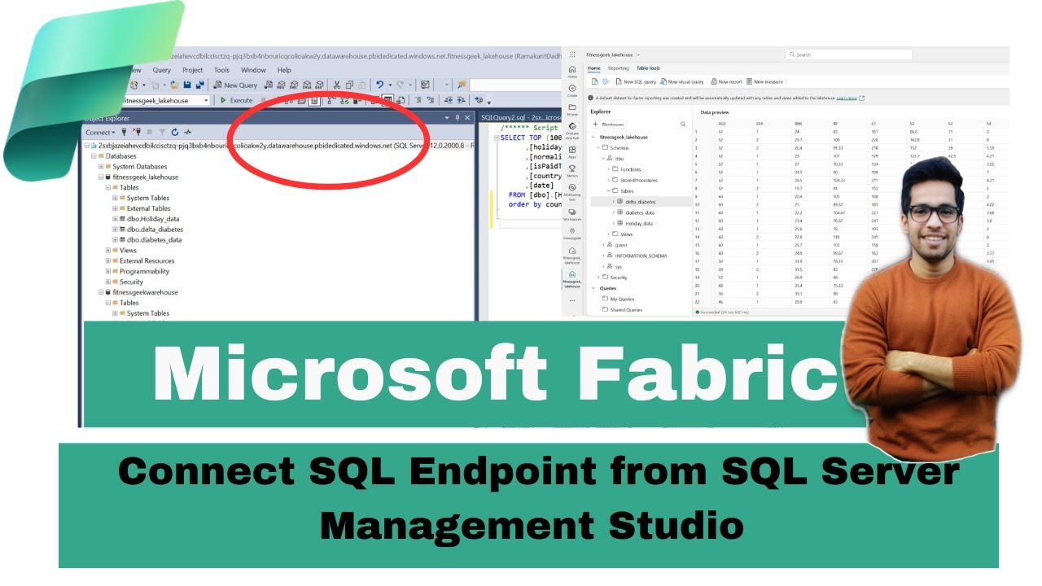Click New Query in the SSMS toolbar
1042x586 pixels.
[x=236, y=85]
